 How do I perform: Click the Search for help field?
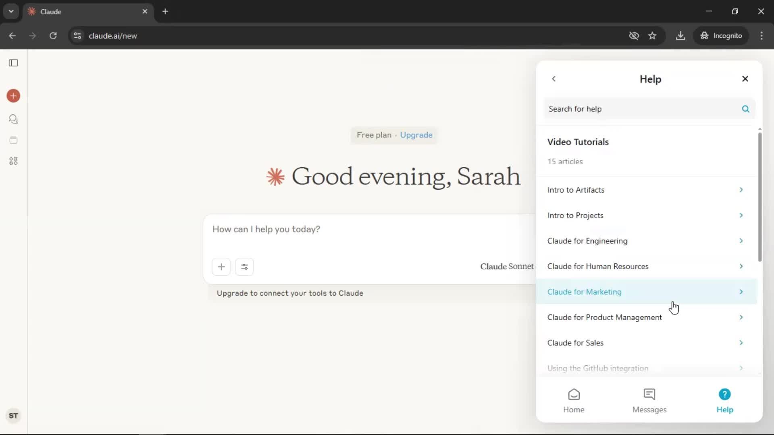pos(649,109)
